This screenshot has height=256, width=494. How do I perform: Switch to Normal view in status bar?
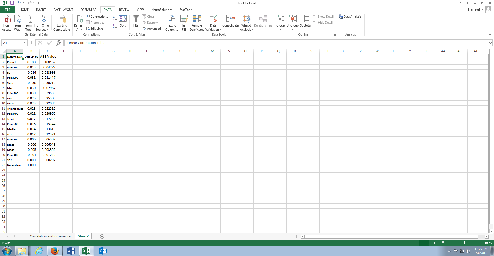tap(424, 243)
